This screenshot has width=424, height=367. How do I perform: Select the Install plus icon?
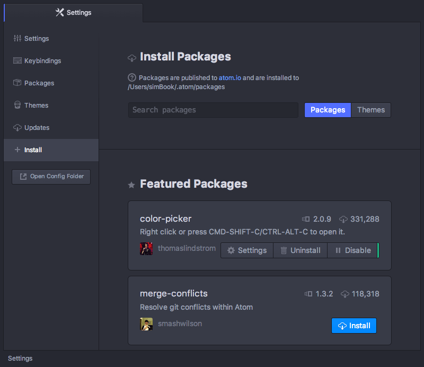(17, 150)
